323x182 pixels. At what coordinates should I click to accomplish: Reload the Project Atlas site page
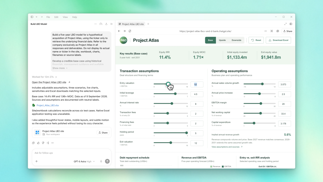(x=130, y=31)
